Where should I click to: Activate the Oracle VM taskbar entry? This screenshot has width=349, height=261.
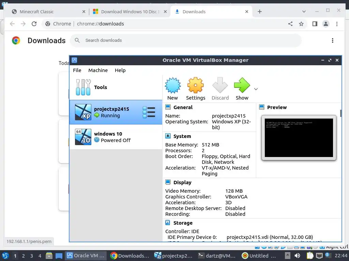click(86, 256)
